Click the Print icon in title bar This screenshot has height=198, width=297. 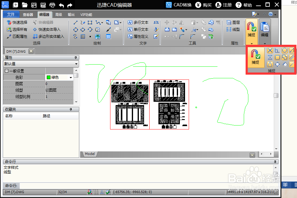(52, 5)
